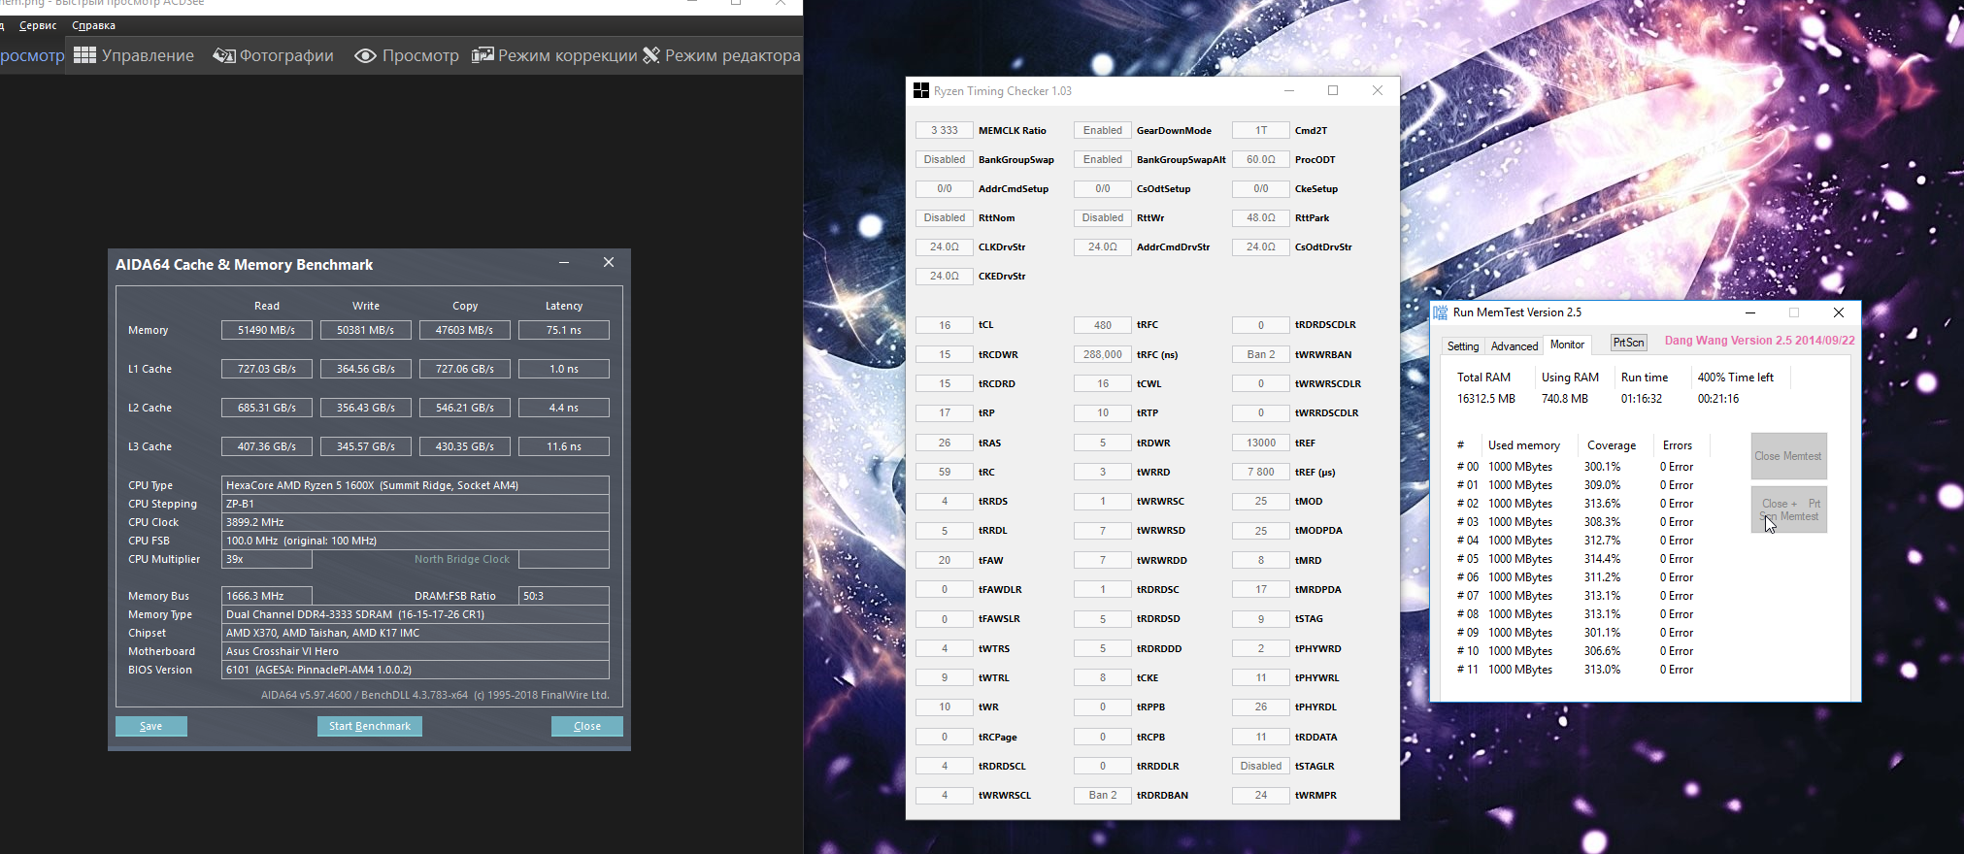Click Start Benchmark in AIDA64
The height and width of the screenshot is (854, 1964).
pos(370,726)
